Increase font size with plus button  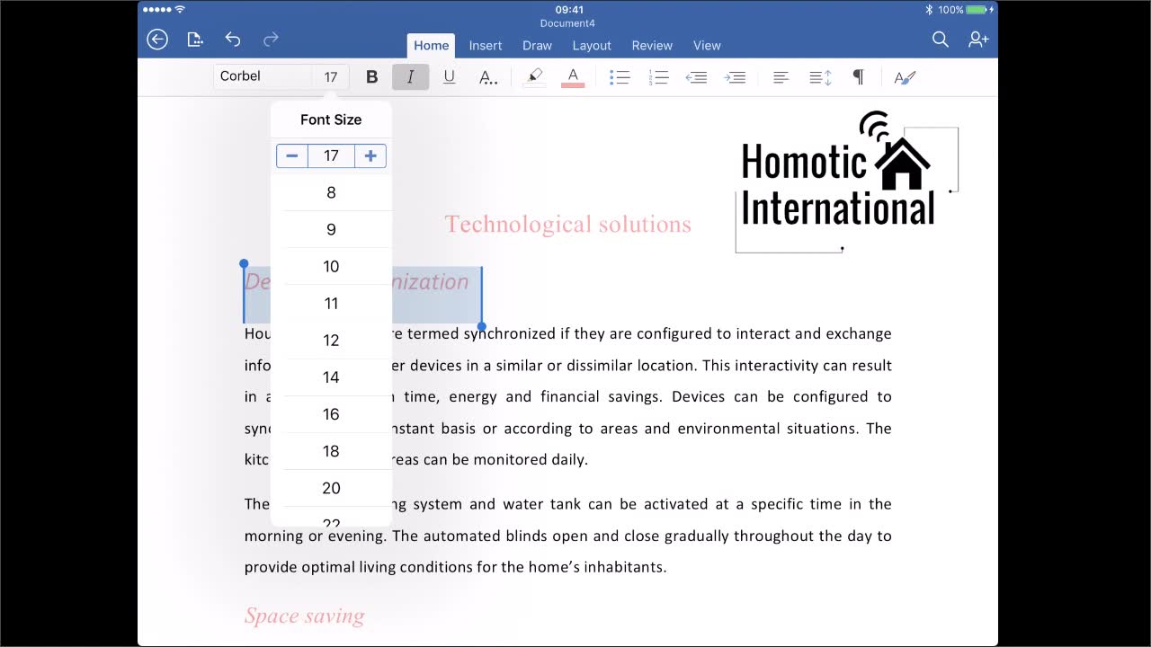pyautogui.click(x=370, y=155)
